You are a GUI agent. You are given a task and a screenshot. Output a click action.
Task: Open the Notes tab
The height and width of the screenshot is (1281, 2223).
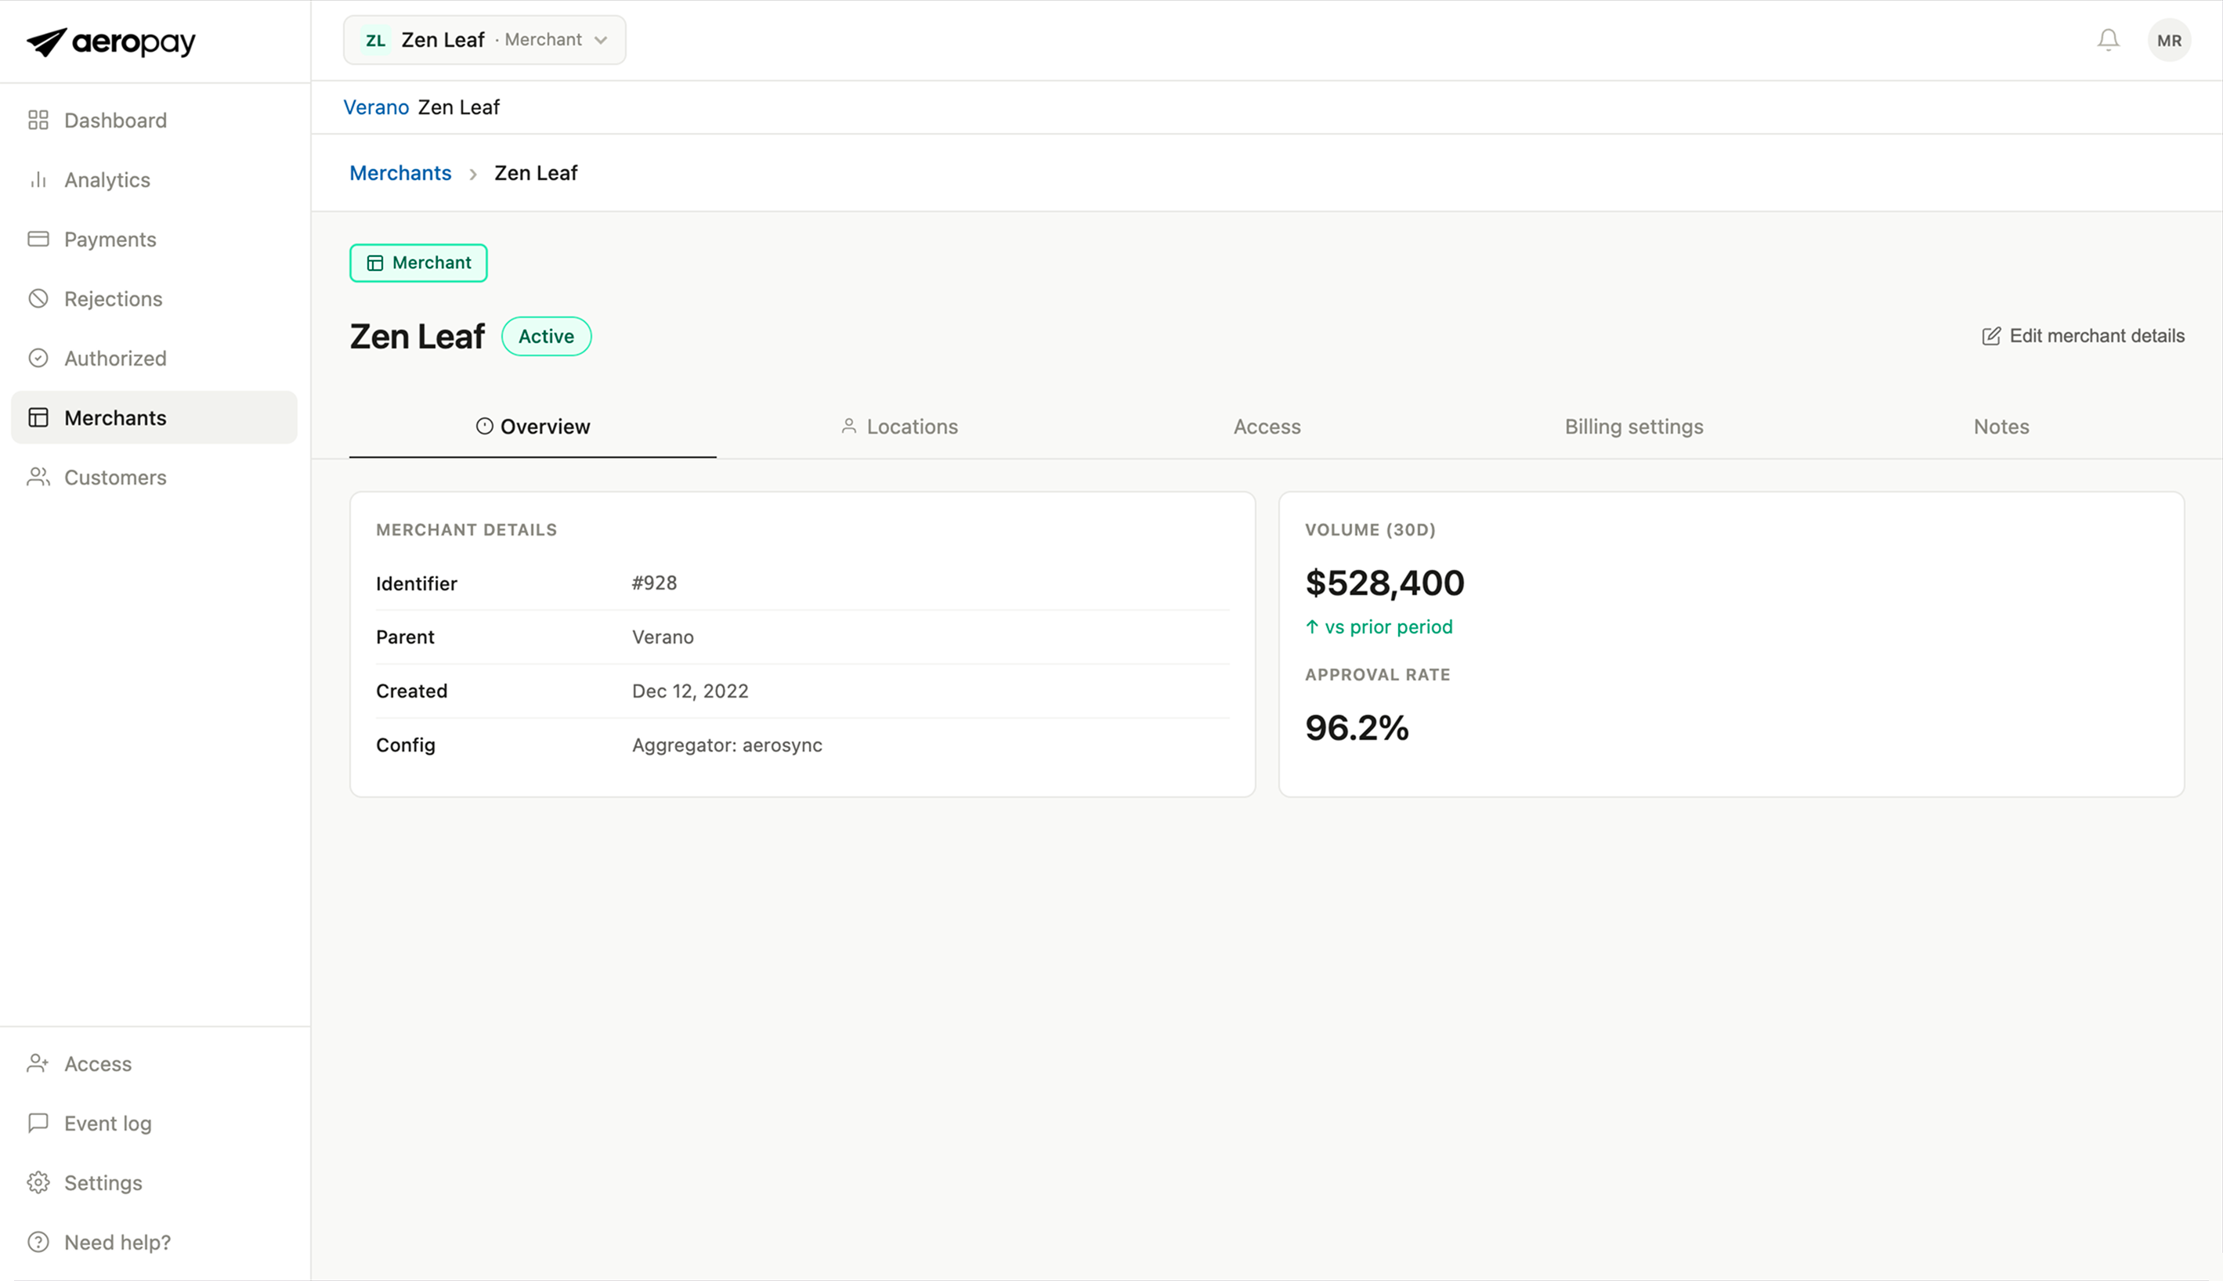(x=2001, y=427)
